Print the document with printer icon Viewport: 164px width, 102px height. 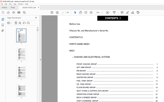coord(19,12)
